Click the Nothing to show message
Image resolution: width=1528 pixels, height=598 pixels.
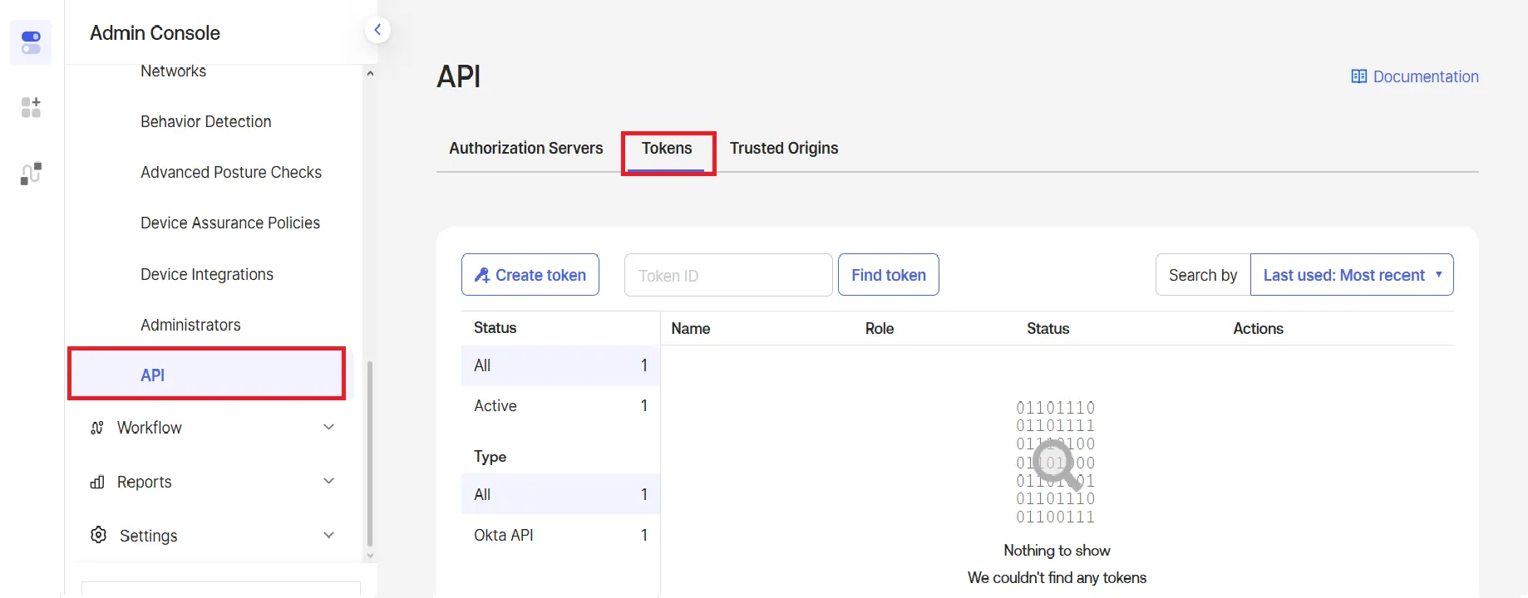[x=1057, y=551]
